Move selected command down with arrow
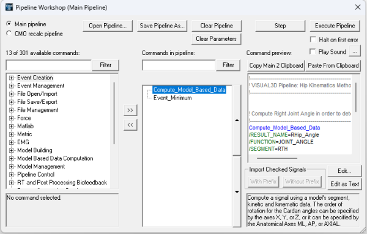The width and height of the screenshot is (367, 234). [237, 192]
